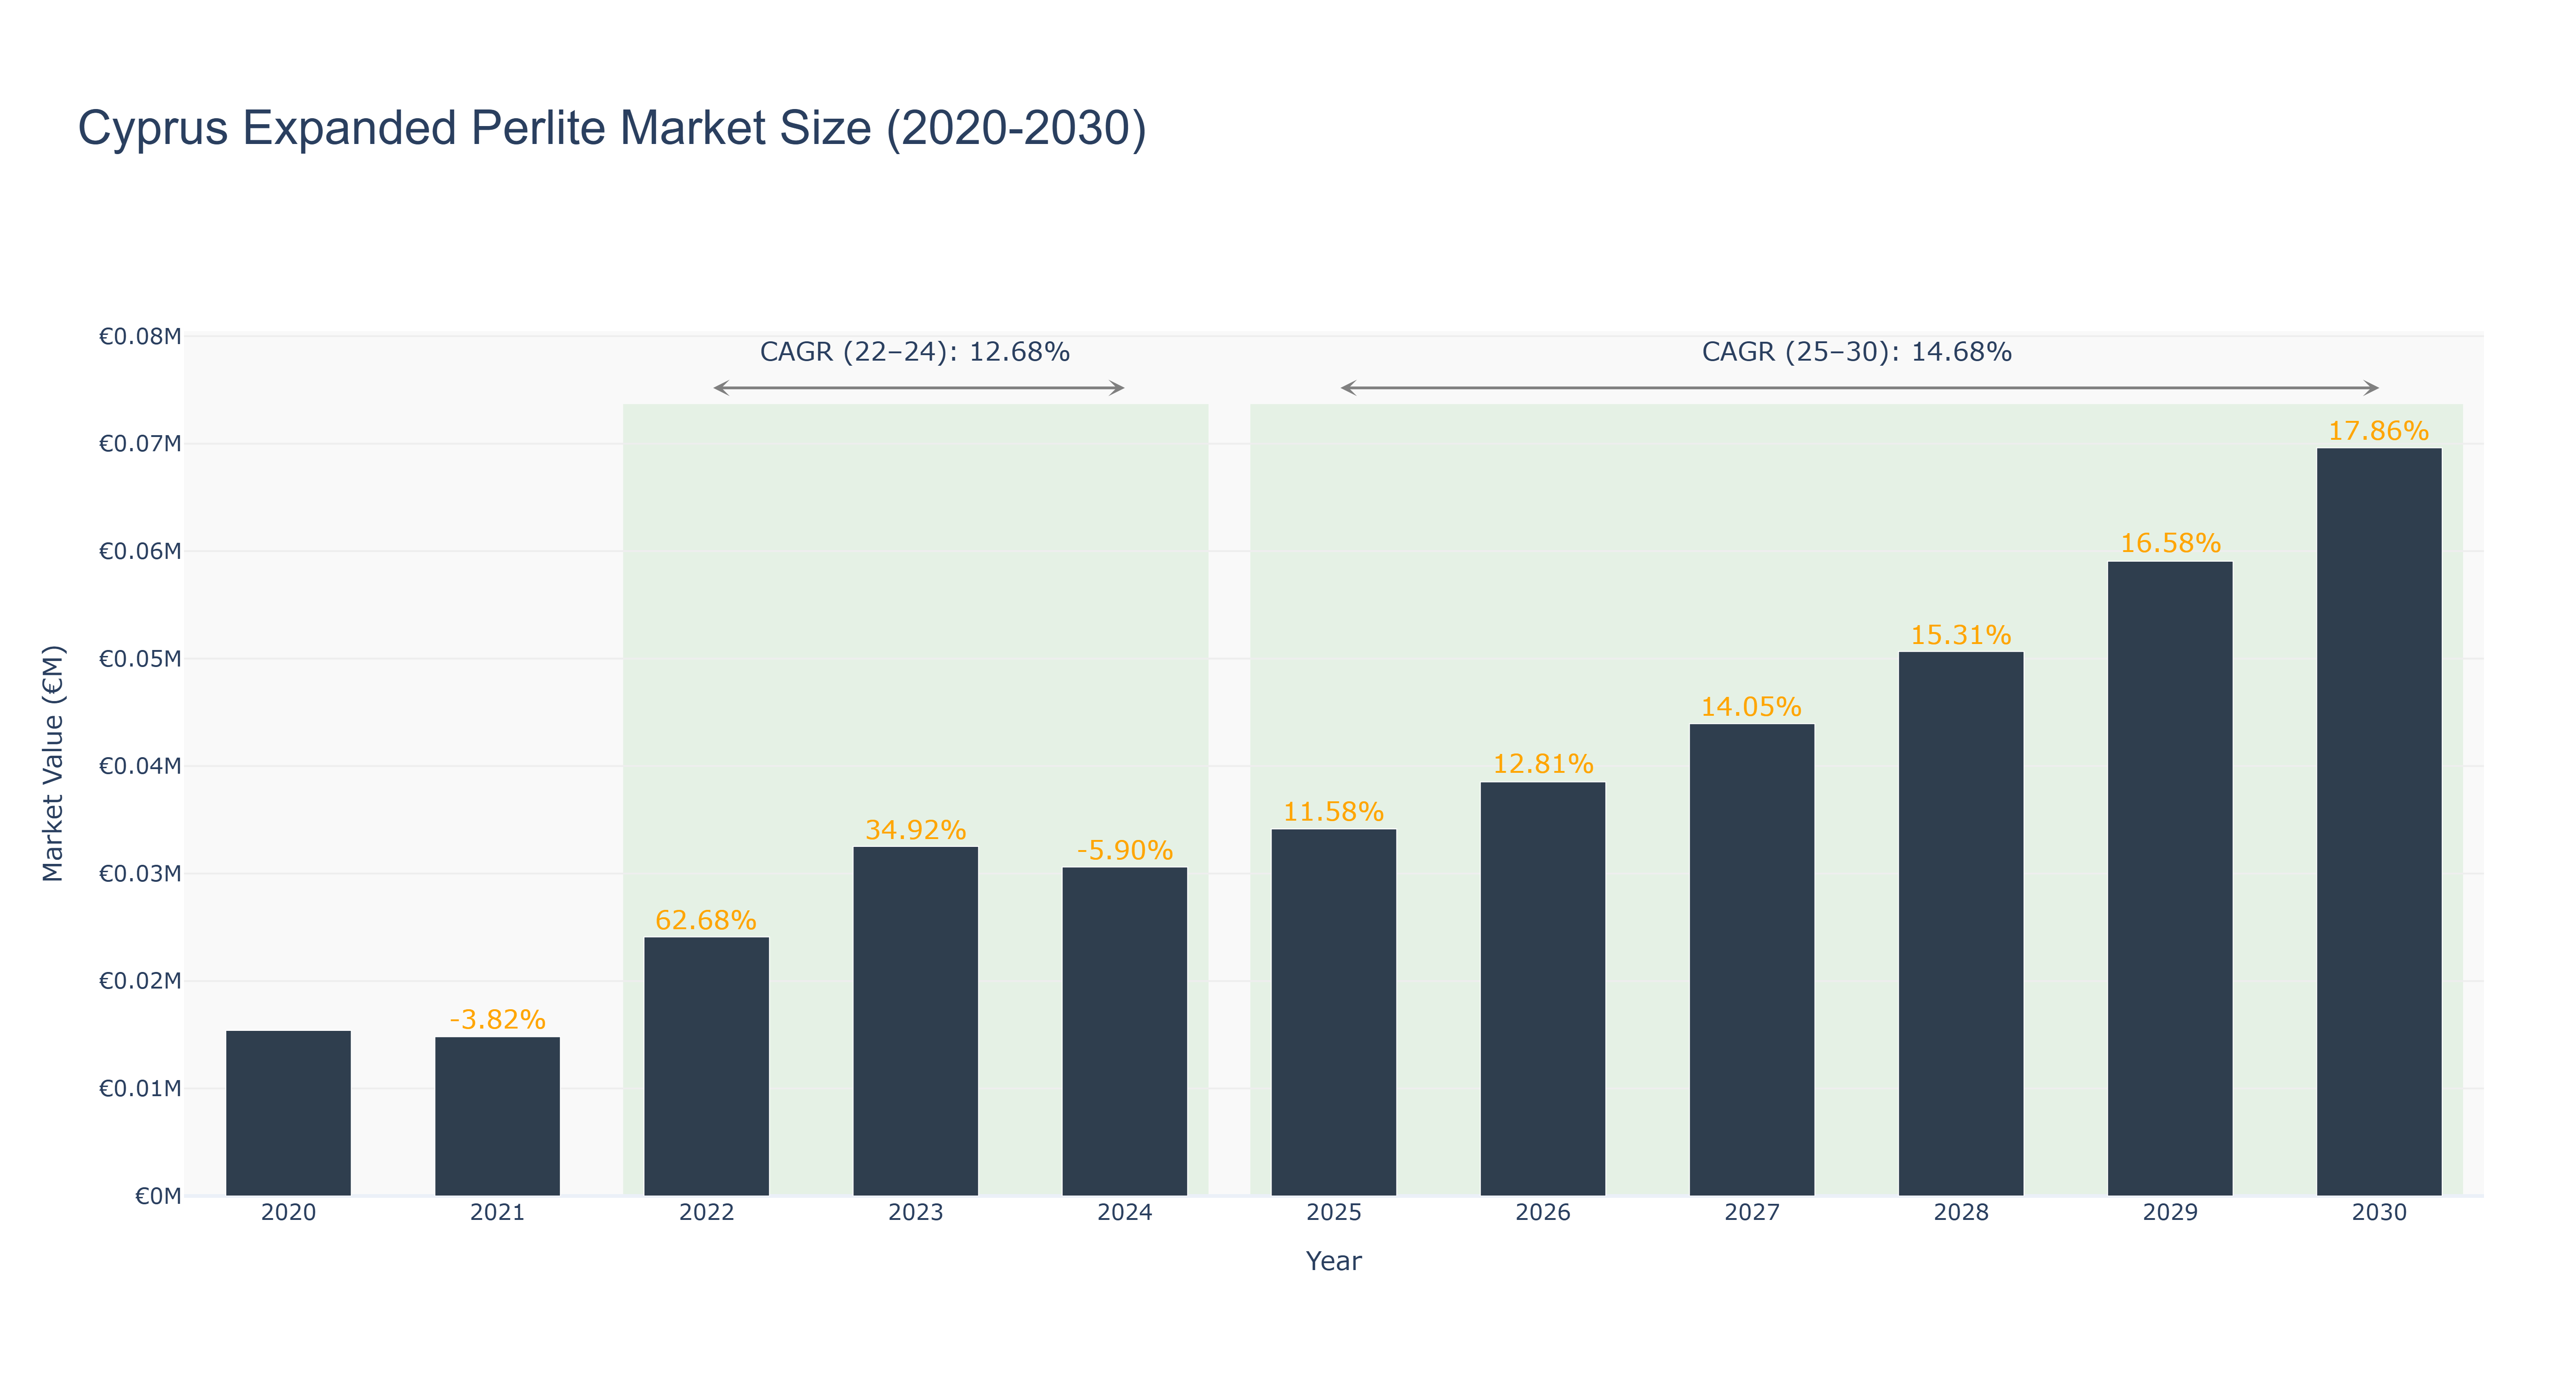Click the €0.06M y-axis tick label

pos(139,552)
